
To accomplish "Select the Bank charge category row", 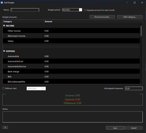I will pyautogui.click(x=71, y=71).
